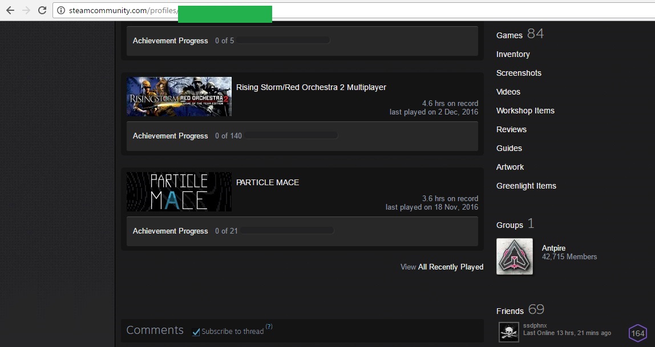Image resolution: width=655 pixels, height=347 pixels.
Task: Click the 0 of 21 achievement progress bar
Action: 287,231
